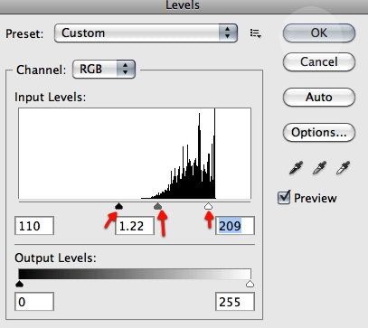Click the Cancel button
Image resolution: width=368 pixels, height=328 pixels.
(319, 61)
